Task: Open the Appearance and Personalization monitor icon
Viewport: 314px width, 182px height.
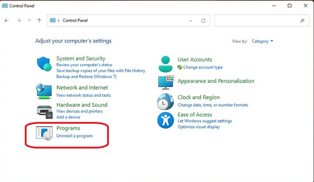Action: [166, 83]
